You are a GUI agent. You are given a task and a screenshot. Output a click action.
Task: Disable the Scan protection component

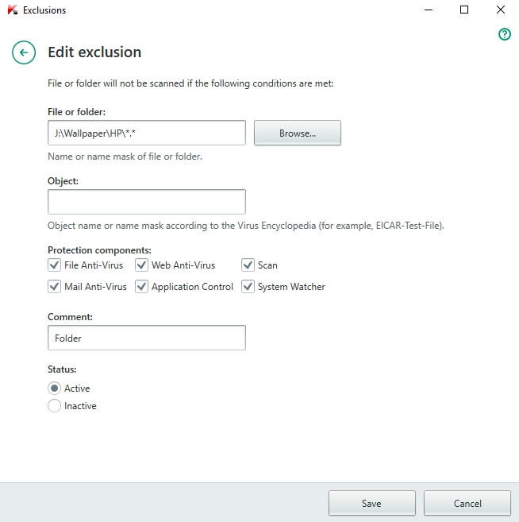click(248, 265)
